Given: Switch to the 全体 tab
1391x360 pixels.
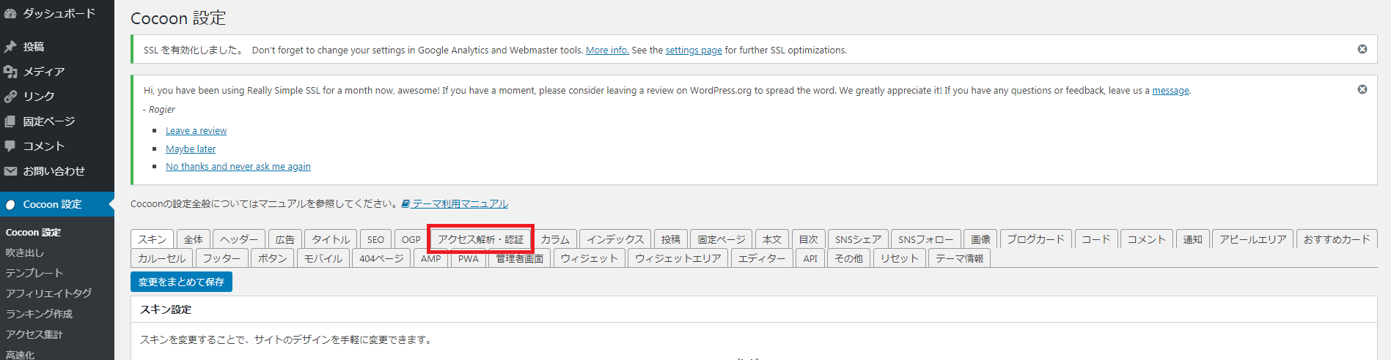Looking at the screenshot, I should click(194, 239).
